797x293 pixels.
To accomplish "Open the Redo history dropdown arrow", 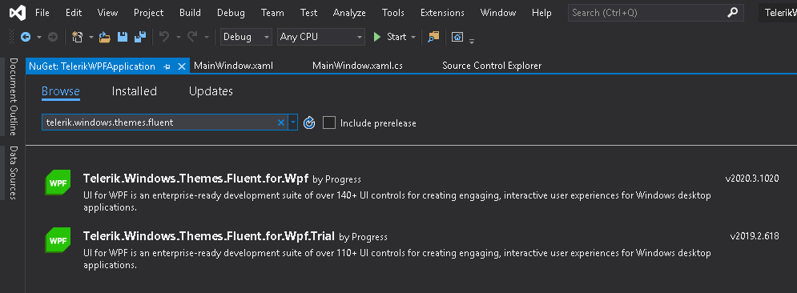I will pos(207,37).
